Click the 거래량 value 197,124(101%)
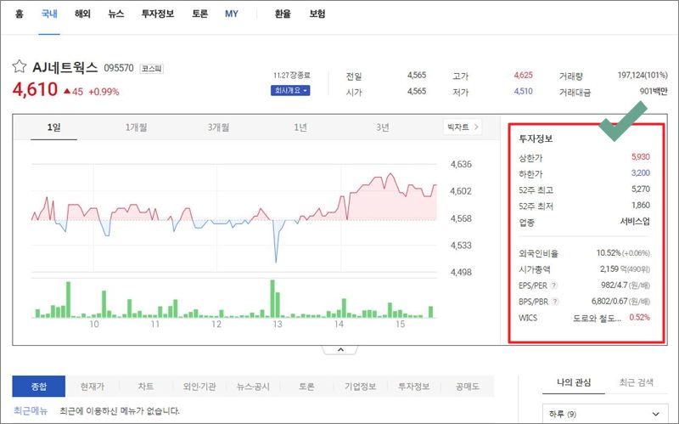The height and width of the screenshot is (424, 679). [x=643, y=76]
